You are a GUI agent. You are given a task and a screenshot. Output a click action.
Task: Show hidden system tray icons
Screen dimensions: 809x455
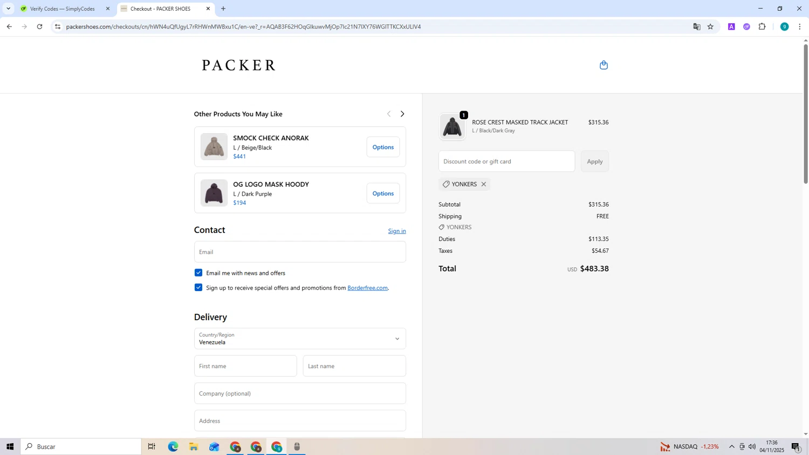[x=732, y=446]
